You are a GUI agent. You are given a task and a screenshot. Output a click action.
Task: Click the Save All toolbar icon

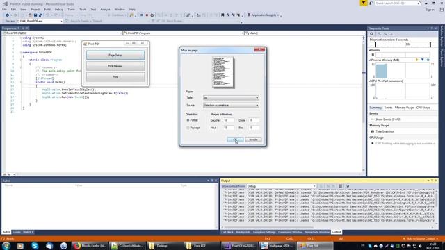[x=40, y=15]
